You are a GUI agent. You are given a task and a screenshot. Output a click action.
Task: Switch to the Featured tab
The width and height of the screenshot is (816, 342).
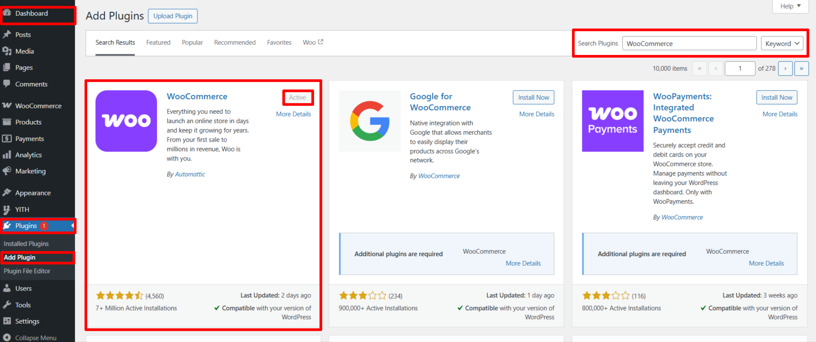pos(158,42)
